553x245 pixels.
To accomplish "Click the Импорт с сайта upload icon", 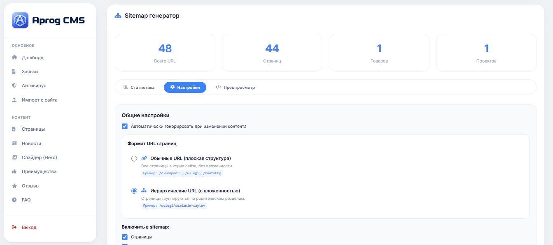I will pyautogui.click(x=14, y=100).
